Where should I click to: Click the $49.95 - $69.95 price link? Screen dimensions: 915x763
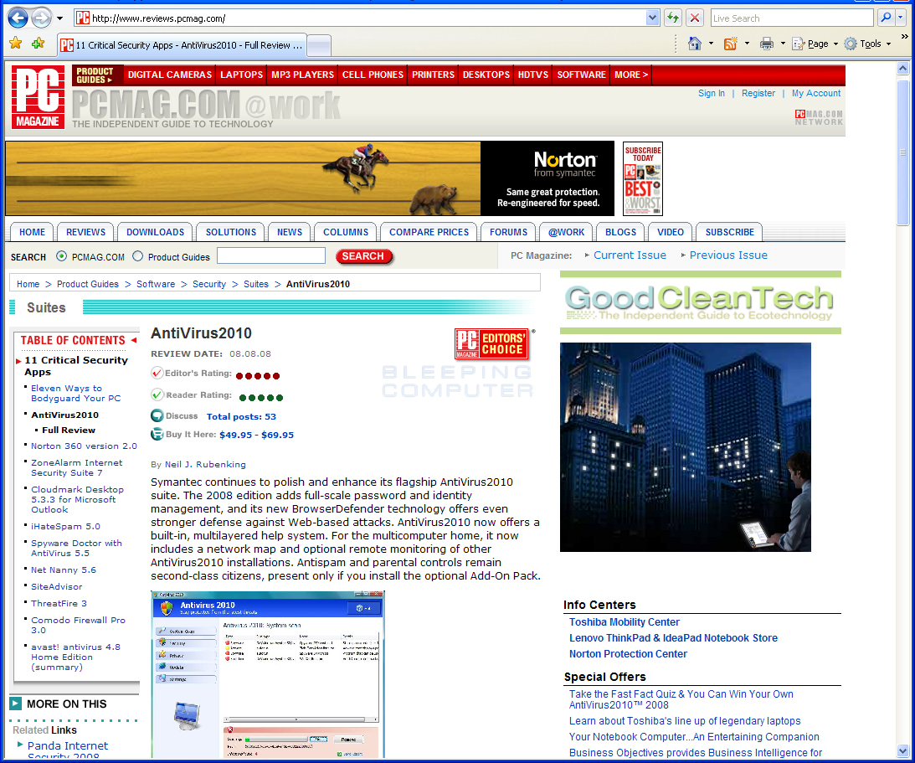257,435
